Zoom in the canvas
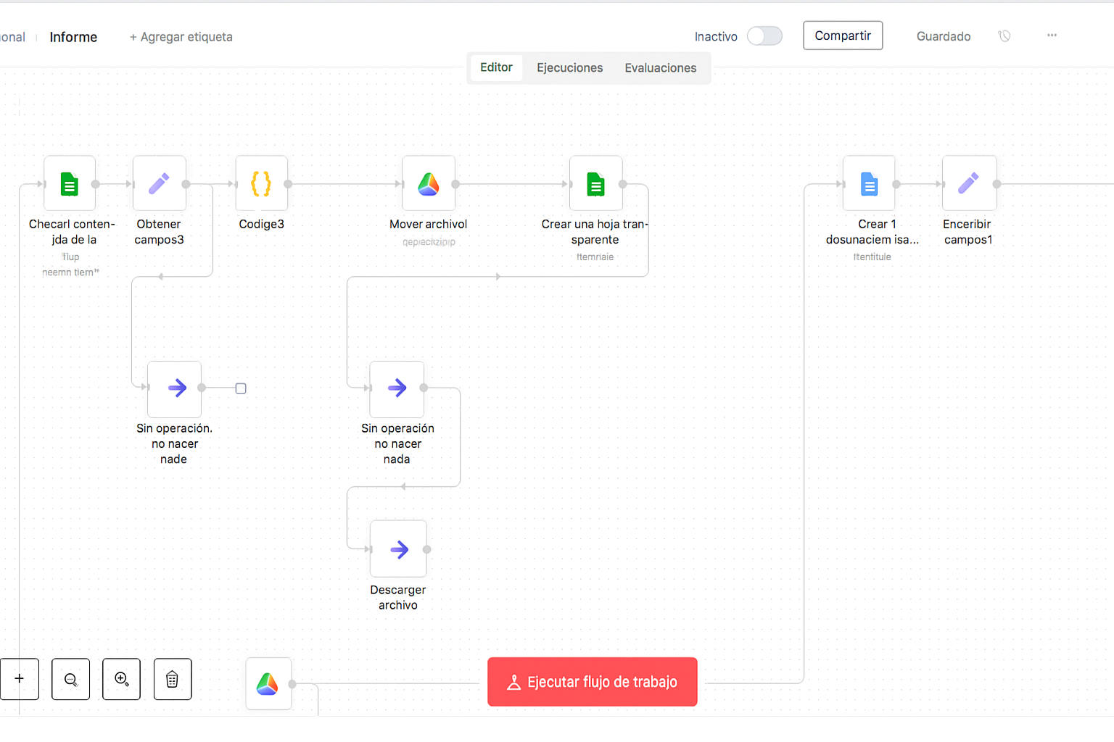Viewport: 1114px width, 742px height. (121, 679)
